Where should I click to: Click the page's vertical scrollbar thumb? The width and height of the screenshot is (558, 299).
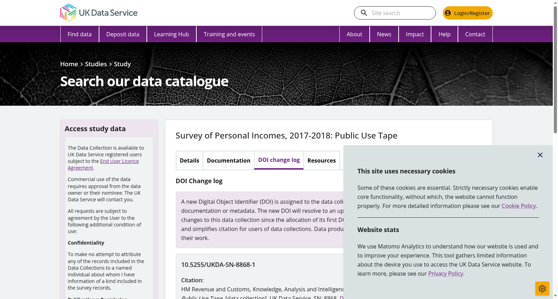(555, 70)
